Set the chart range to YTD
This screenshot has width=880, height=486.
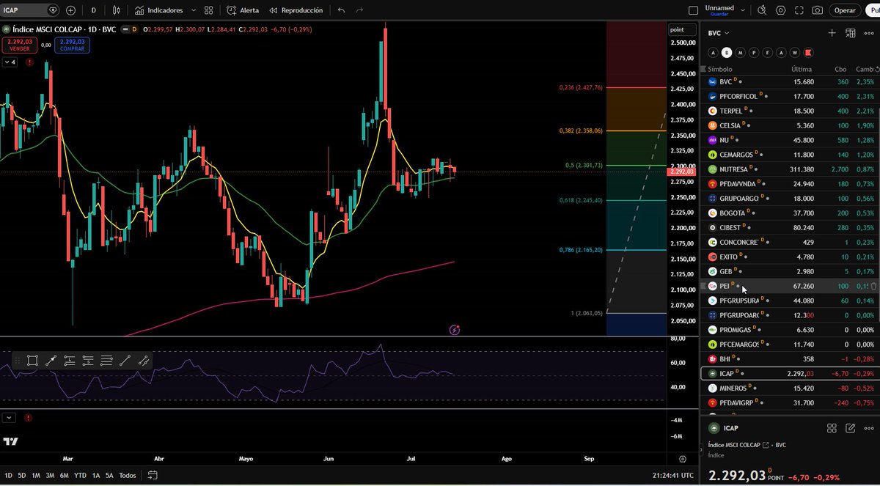(80, 475)
